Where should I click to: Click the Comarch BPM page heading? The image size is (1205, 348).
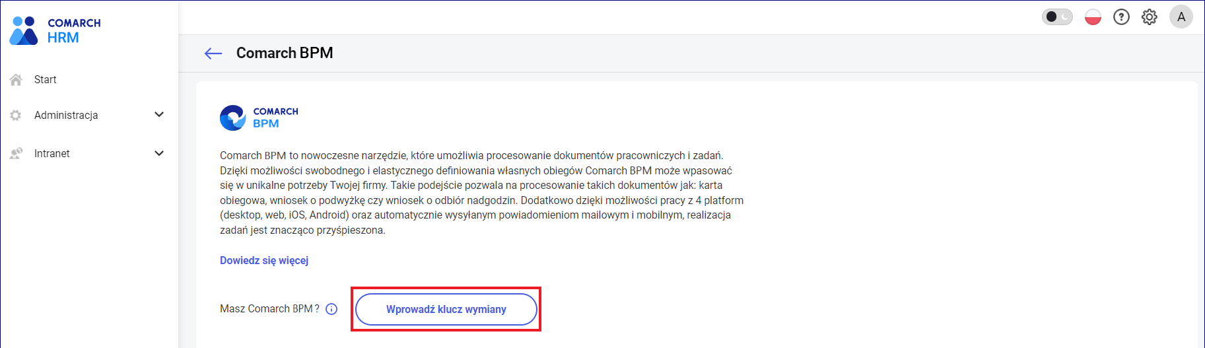tap(285, 53)
